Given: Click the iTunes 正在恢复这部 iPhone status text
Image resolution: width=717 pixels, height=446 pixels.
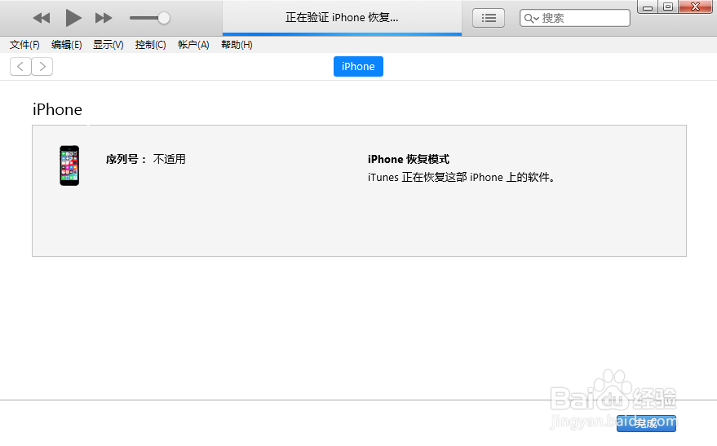Looking at the screenshot, I should pos(462,177).
